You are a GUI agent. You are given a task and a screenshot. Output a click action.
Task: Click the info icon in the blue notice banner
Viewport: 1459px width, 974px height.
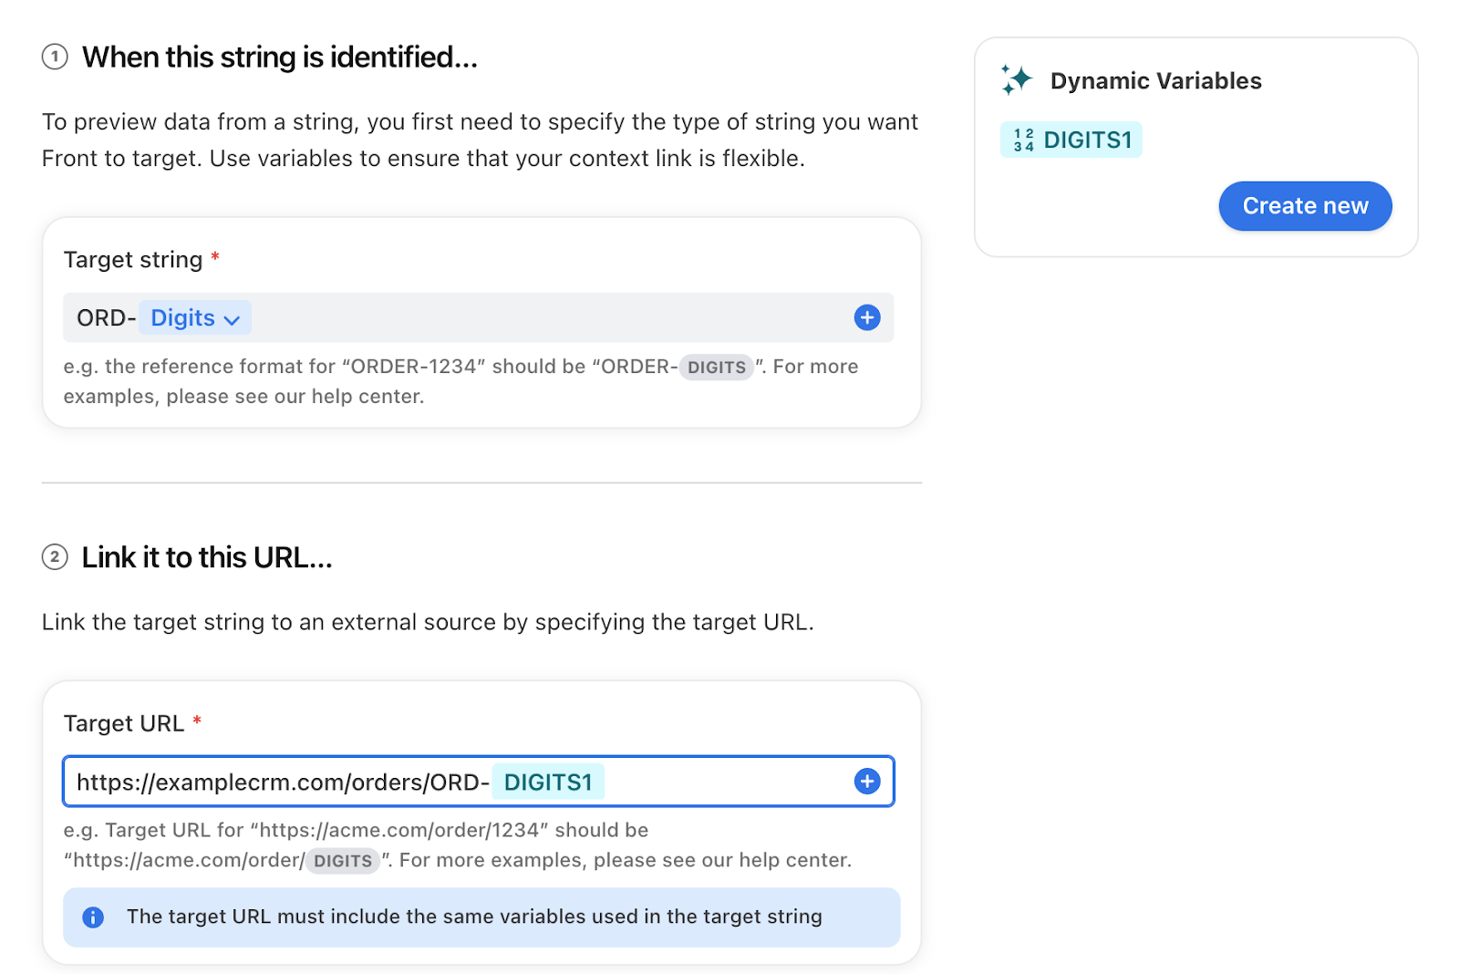(x=92, y=917)
